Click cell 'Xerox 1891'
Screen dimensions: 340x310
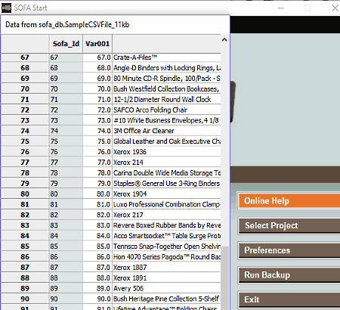pyautogui.click(x=166, y=278)
